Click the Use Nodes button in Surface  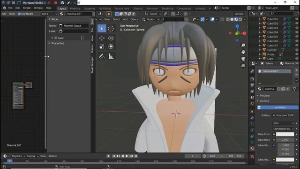tap(277, 108)
